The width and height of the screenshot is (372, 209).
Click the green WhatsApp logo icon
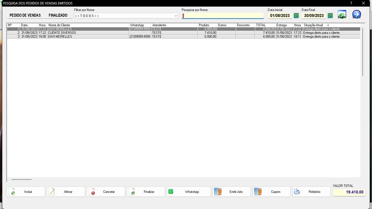171,191
